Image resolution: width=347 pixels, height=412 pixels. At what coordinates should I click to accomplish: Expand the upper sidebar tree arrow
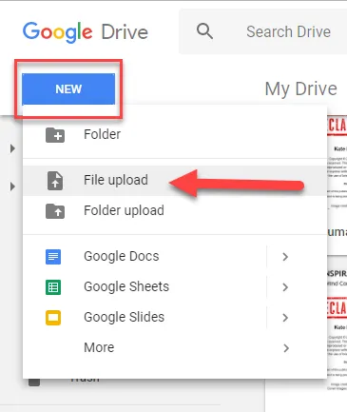coord(12,148)
